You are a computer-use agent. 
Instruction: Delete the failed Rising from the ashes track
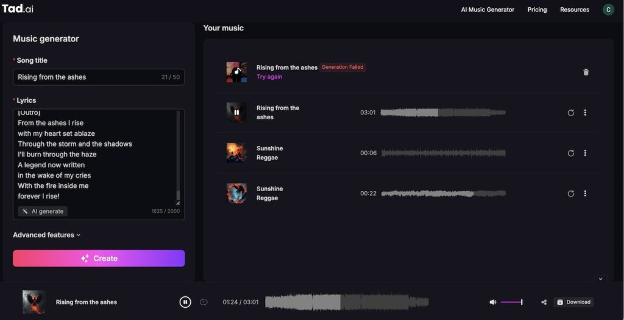tap(586, 72)
